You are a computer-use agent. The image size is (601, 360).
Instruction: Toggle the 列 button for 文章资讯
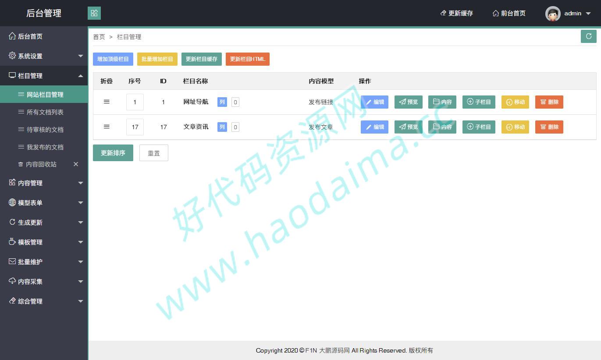pos(222,127)
